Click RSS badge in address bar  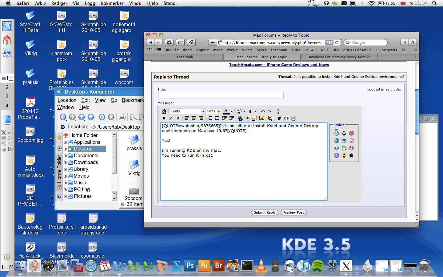329,42
